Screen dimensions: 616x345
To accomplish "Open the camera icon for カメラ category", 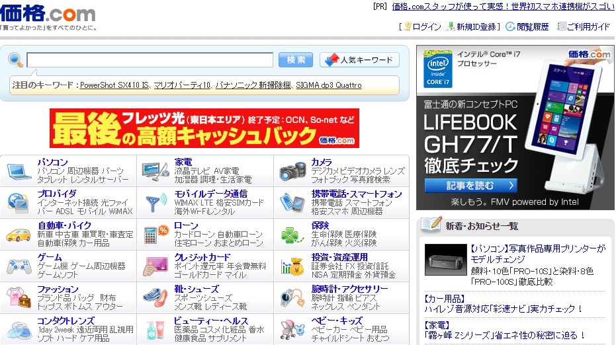I will click(292, 172).
